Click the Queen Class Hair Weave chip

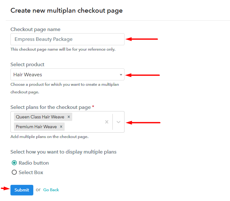coord(40,117)
